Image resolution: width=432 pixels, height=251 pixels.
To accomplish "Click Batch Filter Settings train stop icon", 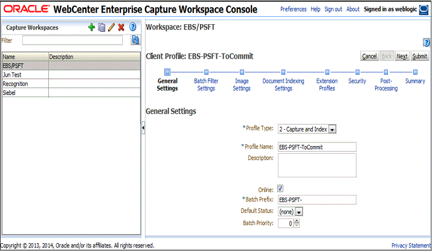I will tap(206, 72).
